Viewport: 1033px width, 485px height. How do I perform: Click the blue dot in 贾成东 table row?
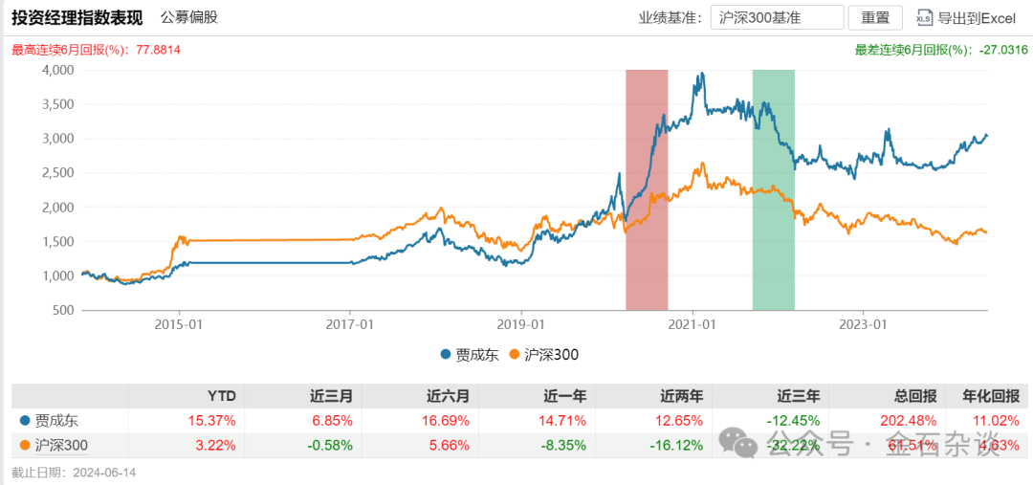tap(26, 420)
